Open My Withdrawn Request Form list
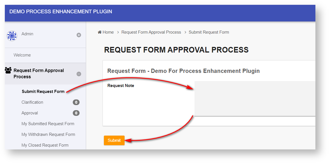The image size is (329, 163). click(48, 134)
